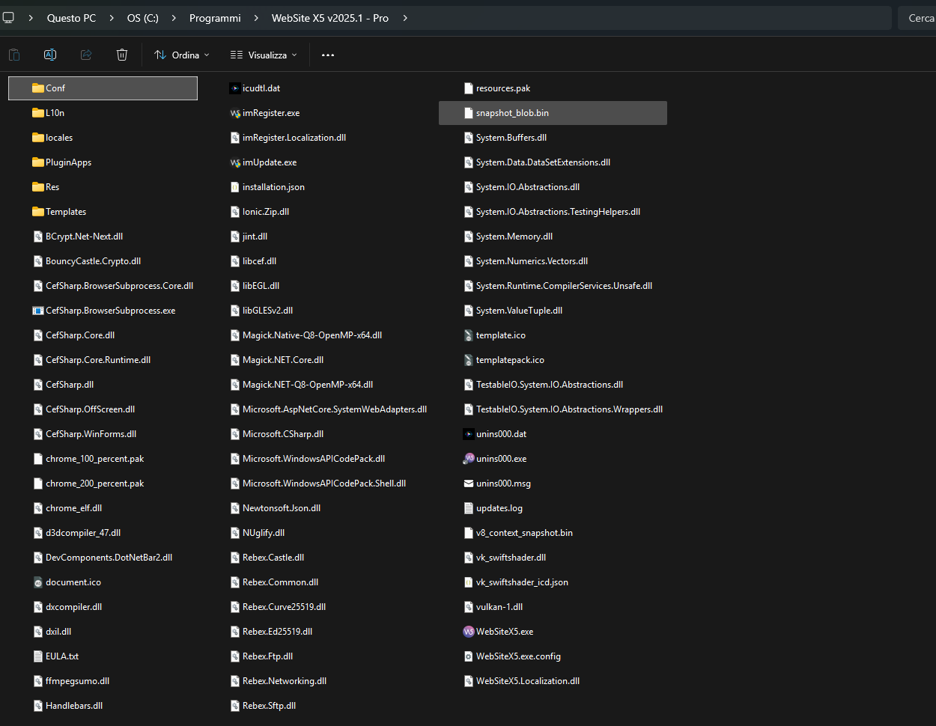Viewport: 936px width, 726px height.
Task: Click the WebSiteX5.exe application icon
Action: coord(469,632)
